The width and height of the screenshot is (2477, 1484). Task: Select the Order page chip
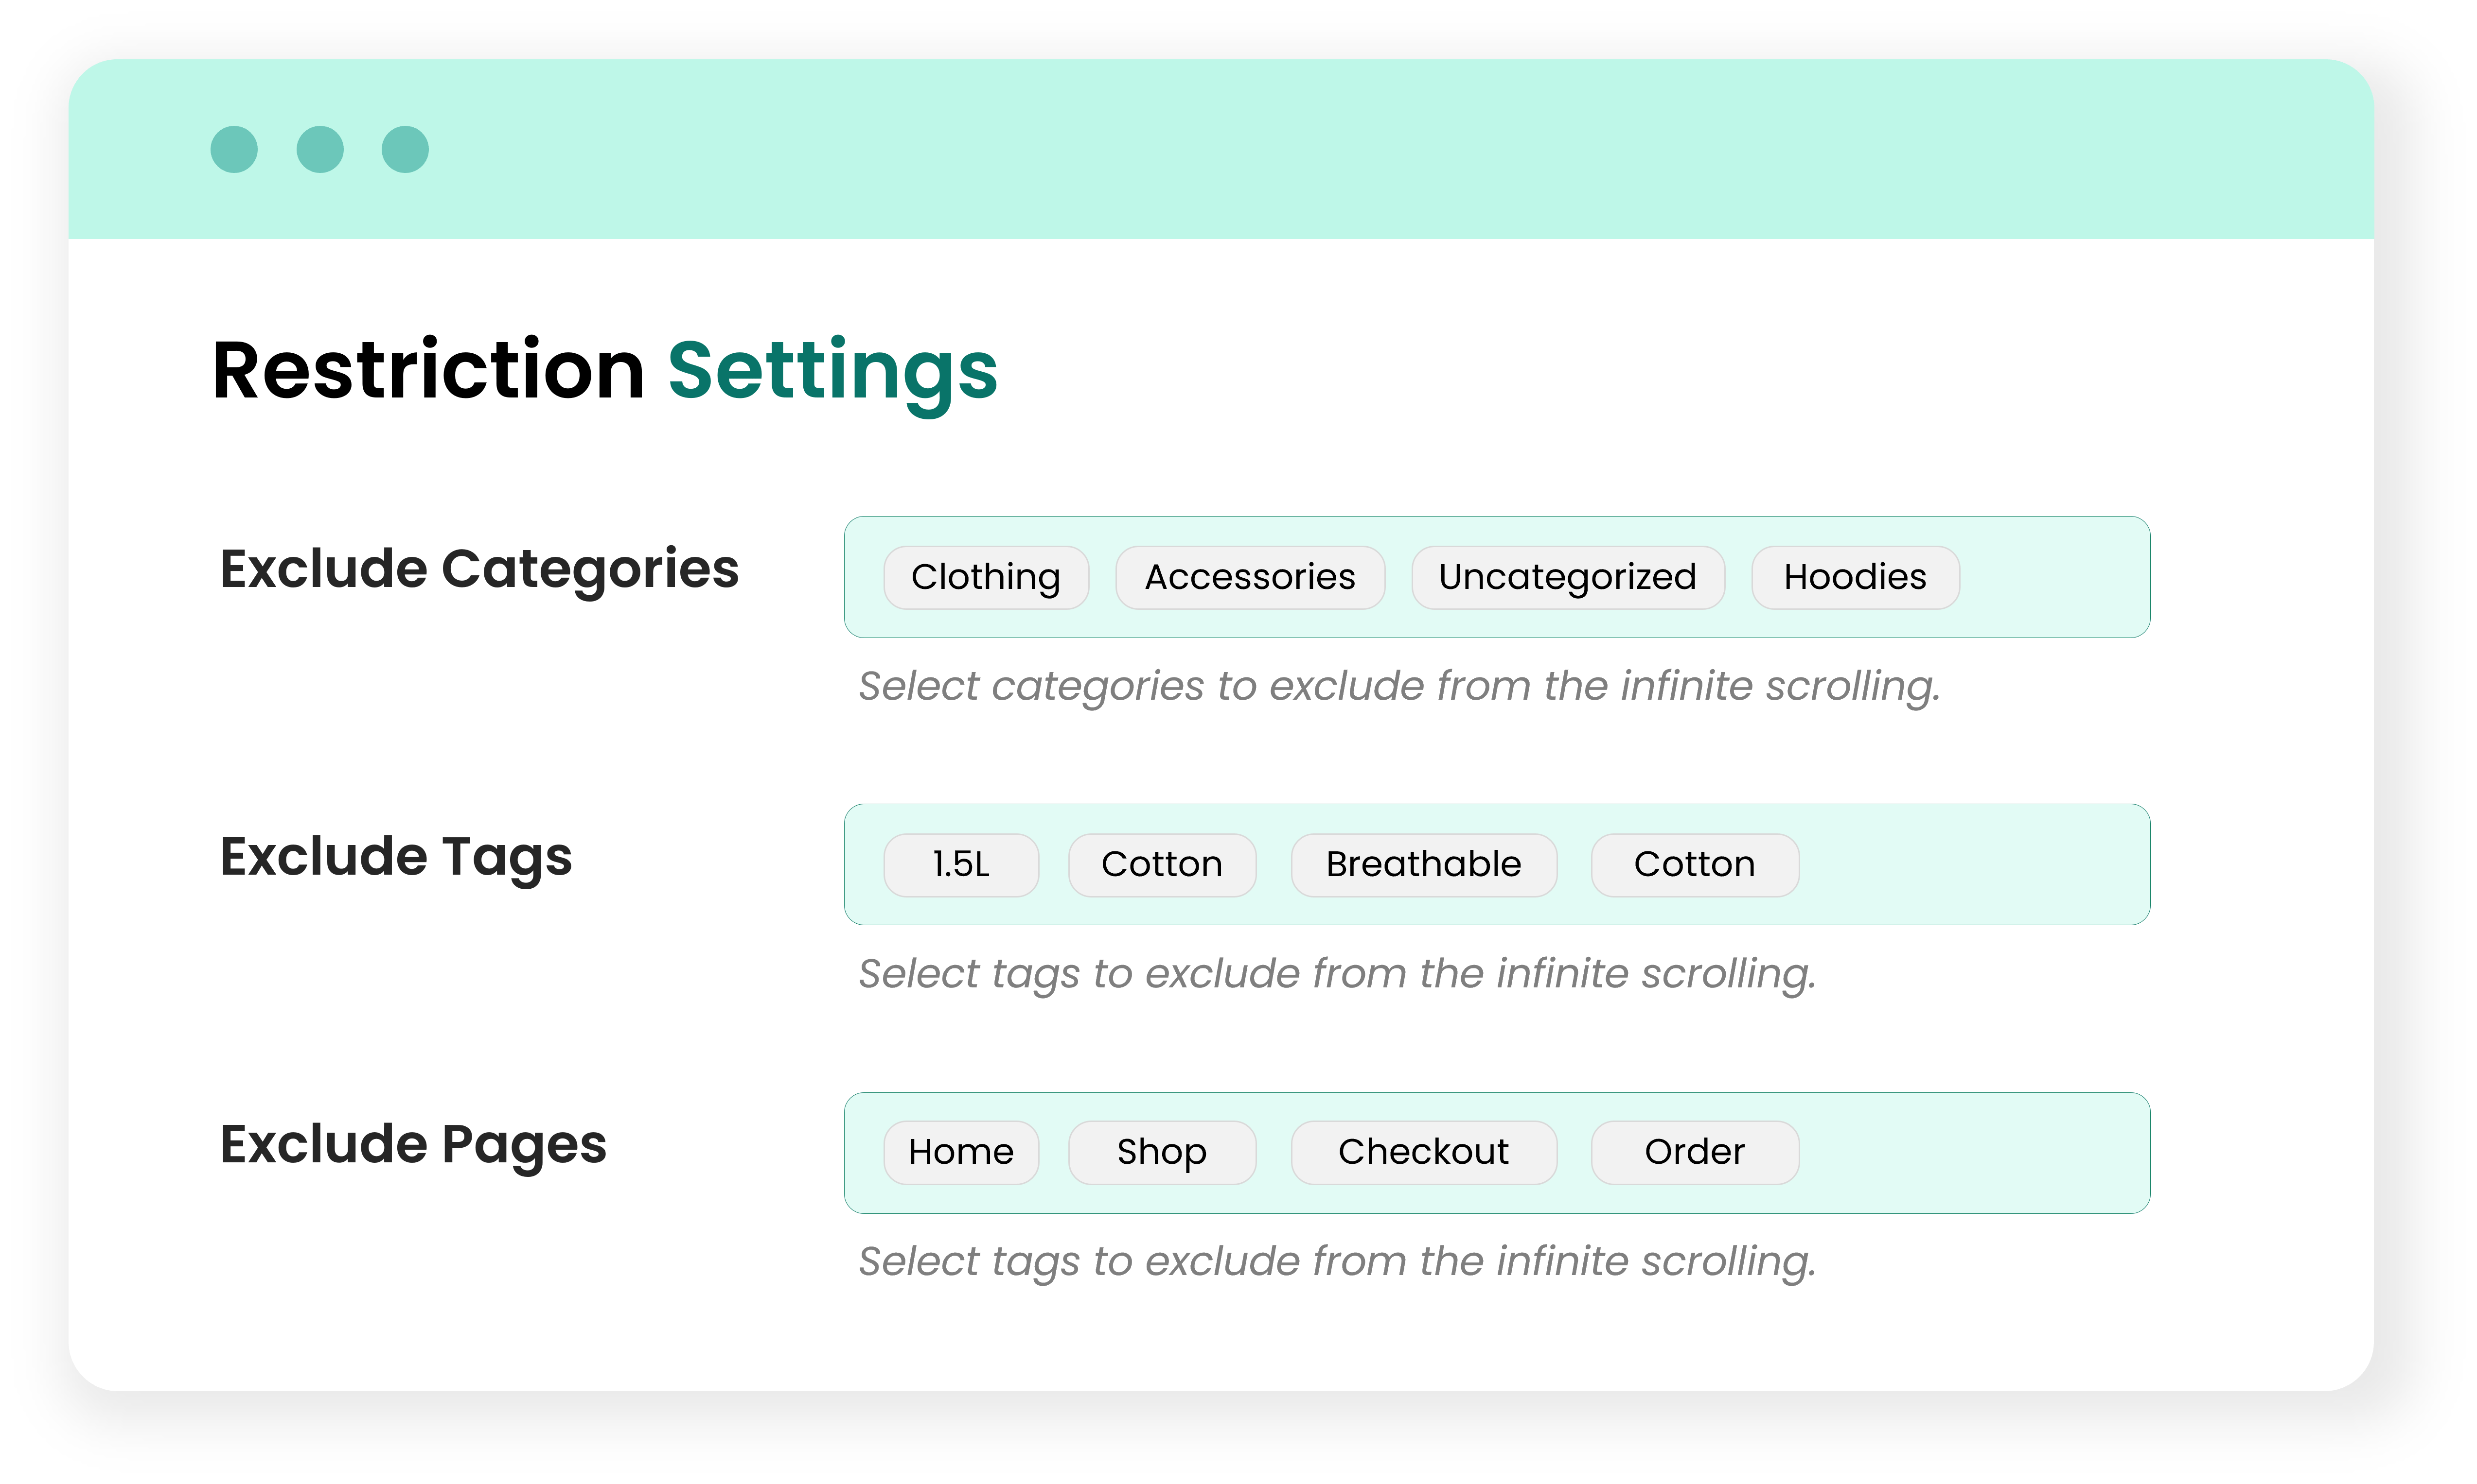tap(1694, 1152)
